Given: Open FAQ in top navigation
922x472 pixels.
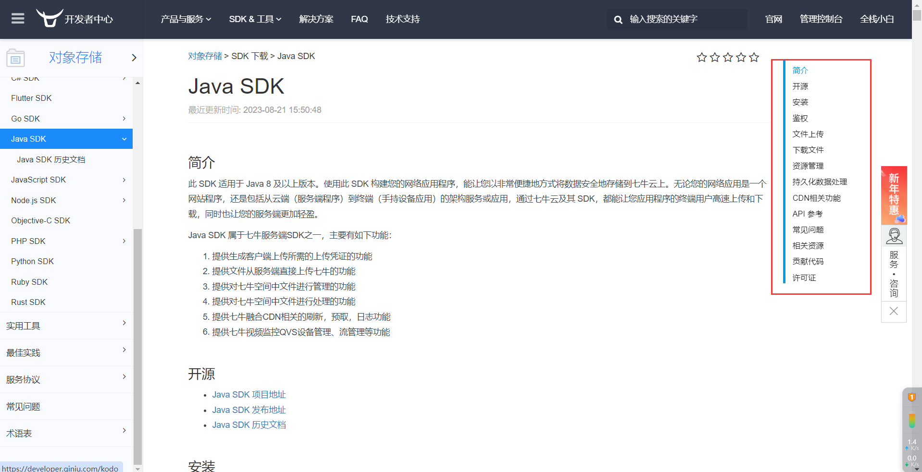Looking at the screenshot, I should 360,19.
